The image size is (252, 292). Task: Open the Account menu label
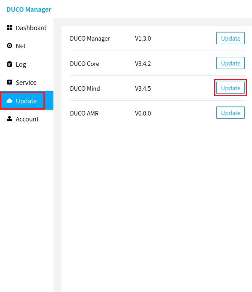27,119
